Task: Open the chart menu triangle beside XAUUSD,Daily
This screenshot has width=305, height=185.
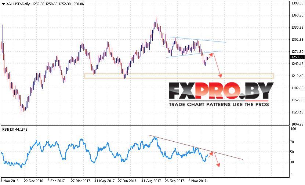Action: pyautogui.click(x=3, y=4)
